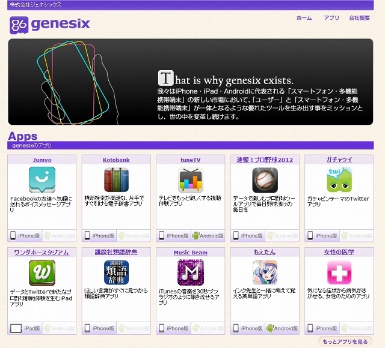385x348 pixels.
Task: Click the genesix logo
Action: click(50, 25)
